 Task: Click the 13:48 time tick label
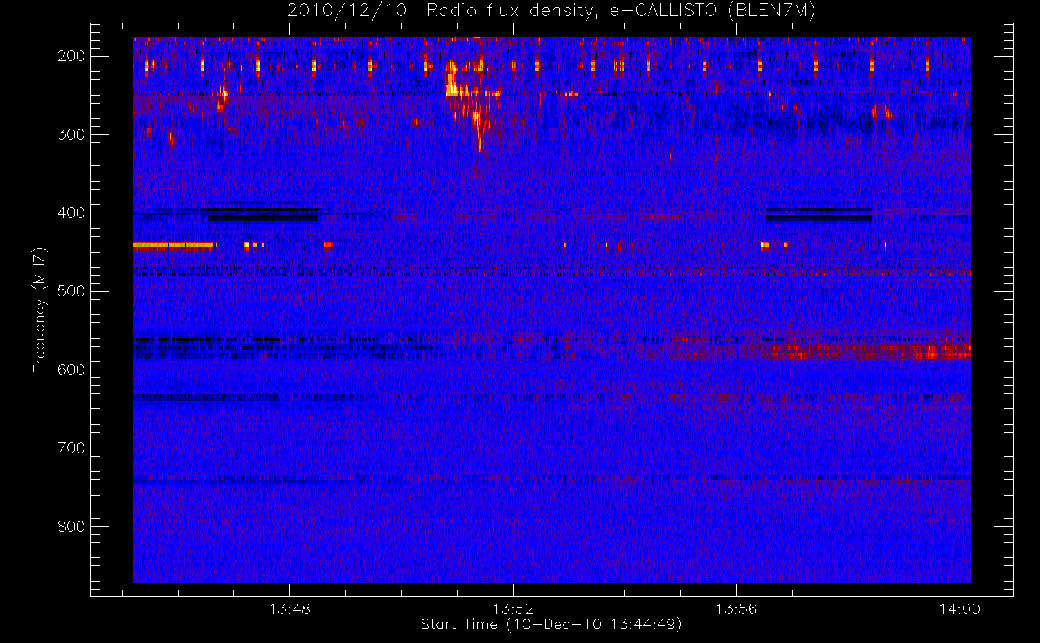point(289,608)
